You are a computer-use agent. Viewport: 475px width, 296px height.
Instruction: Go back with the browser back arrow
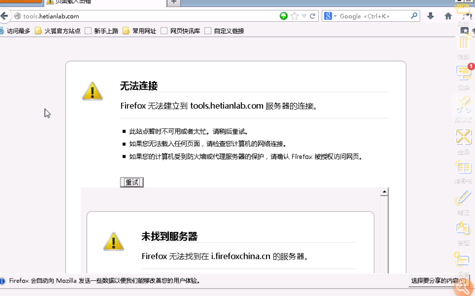[4, 16]
